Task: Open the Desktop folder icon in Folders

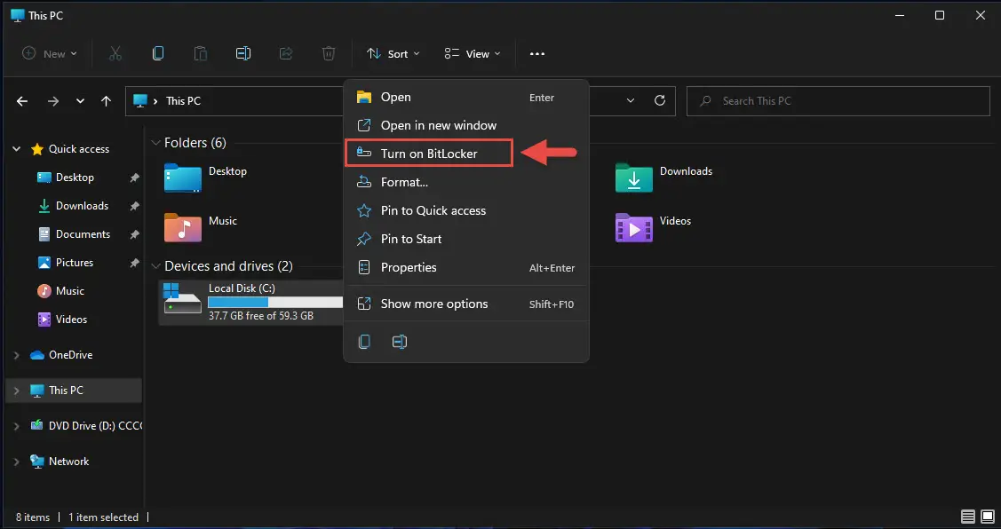Action: [183, 178]
